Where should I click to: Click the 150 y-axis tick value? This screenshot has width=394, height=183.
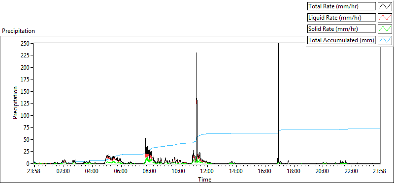pos(25,91)
